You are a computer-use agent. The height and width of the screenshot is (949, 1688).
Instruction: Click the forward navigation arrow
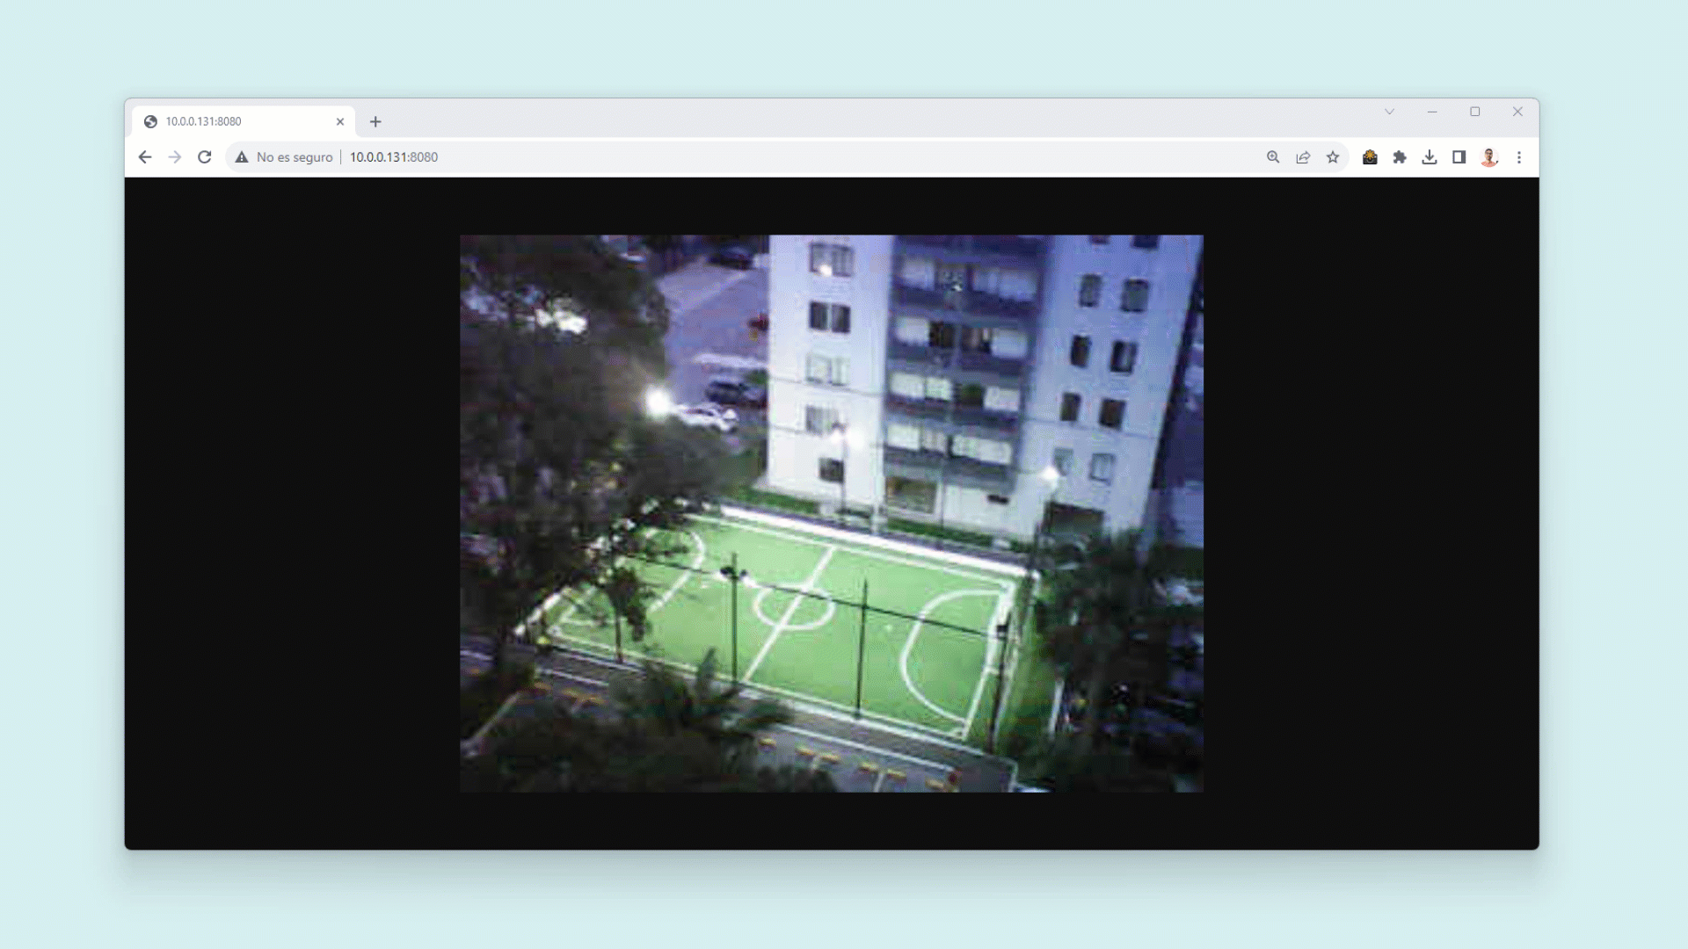[x=174, y=157]
